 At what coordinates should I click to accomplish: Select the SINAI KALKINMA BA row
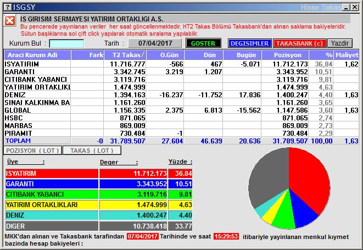(x=181, y=102)
